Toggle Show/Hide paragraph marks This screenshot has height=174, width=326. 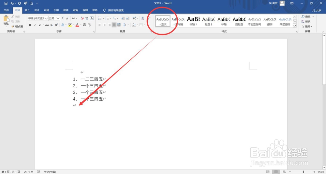[x=149, y=18]
